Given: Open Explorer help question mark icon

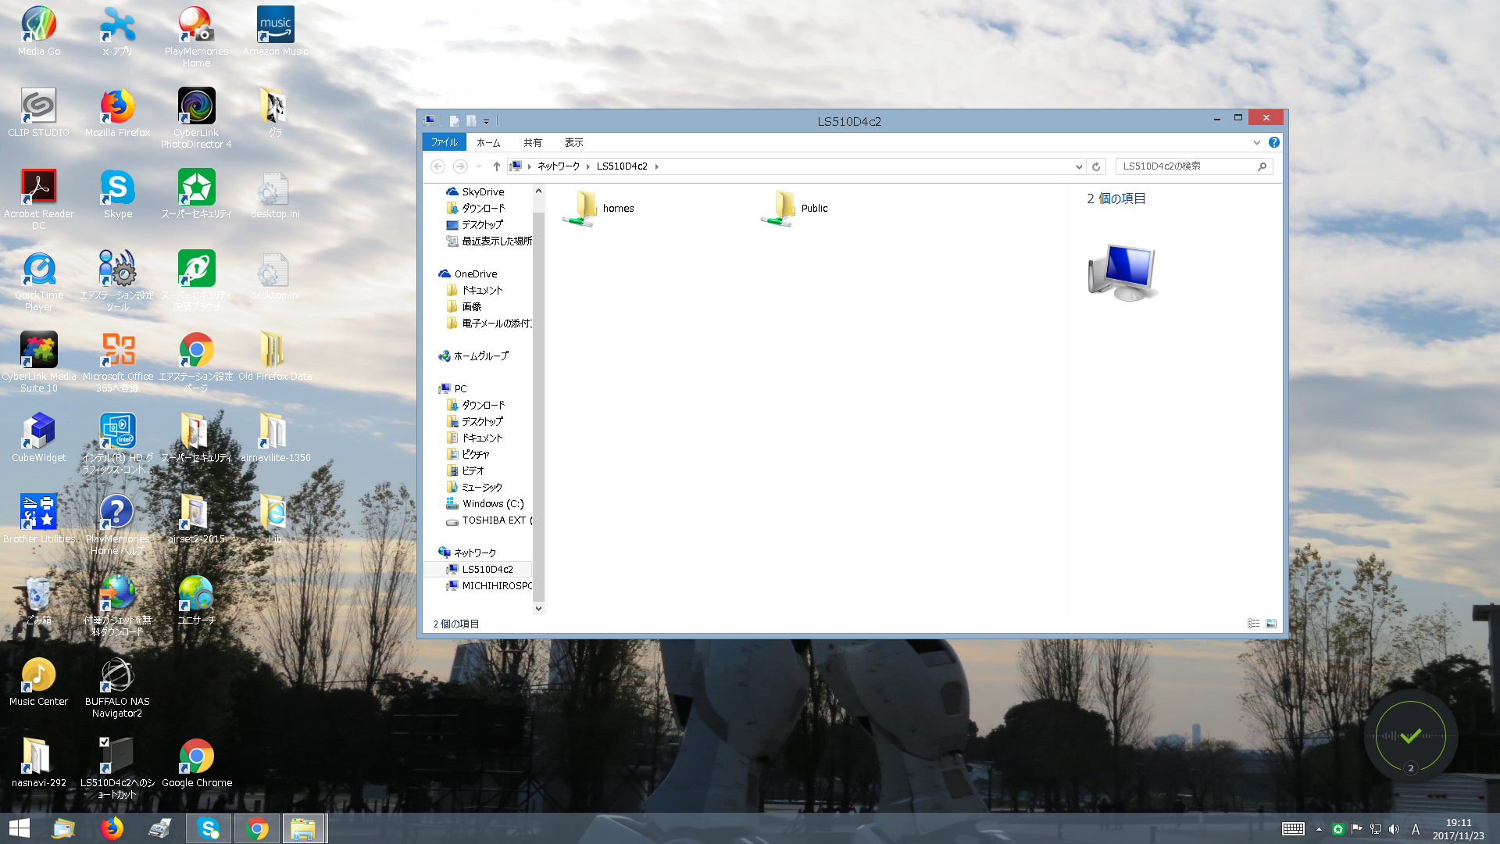Looking at the screenshot, I should click(x=1274, y=142).
